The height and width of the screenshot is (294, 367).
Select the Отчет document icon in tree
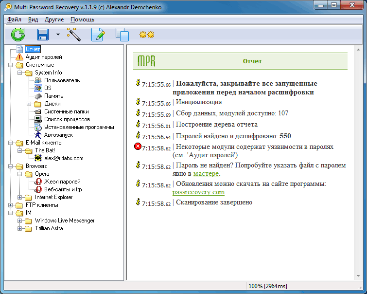coord(19,49)
